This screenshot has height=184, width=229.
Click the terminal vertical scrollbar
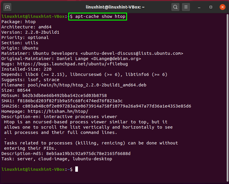point(227,98)
